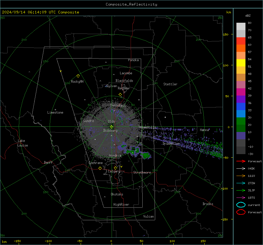Click the RedDeer city label
Viewport: 263px width, 245px height.
(x=124, y=88)
